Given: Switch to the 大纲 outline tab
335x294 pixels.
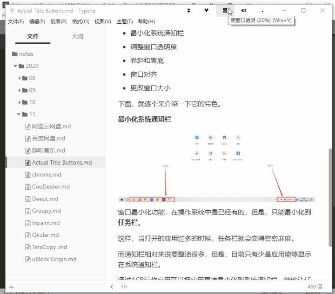Looking at the screenshot, I should click(x=77, y=36).
